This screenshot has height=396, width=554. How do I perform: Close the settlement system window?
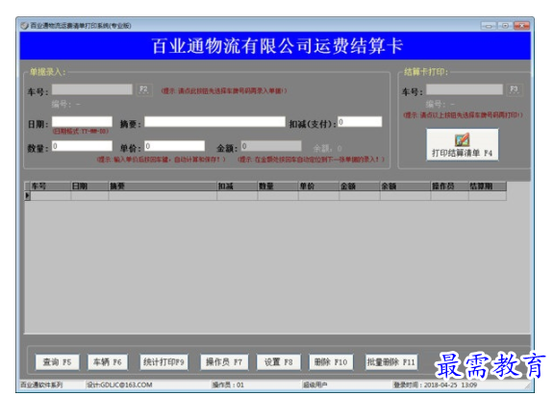(521, 25)
